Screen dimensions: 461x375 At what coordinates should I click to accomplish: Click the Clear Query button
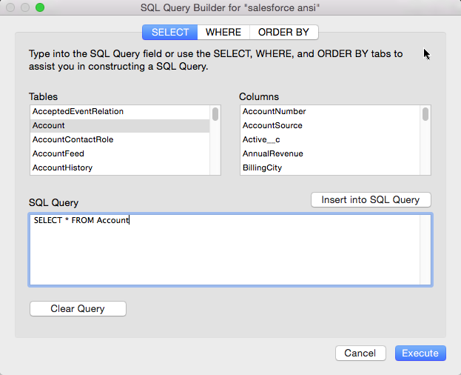click(x=78, y=309)
